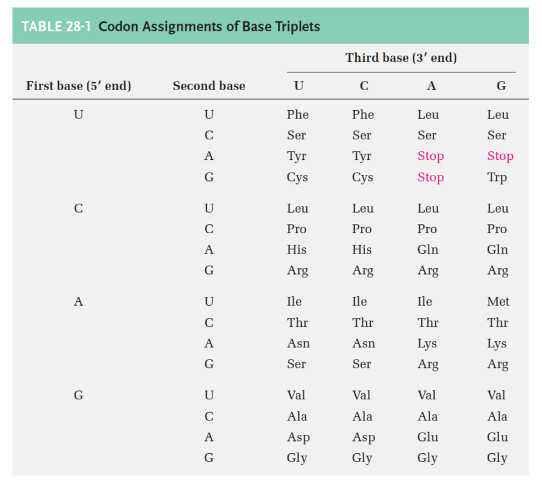Image resolution: width=542 pixels, height=490 pixels.
Task: Click the 'First base (5′ end)' column header
Action: click(x=78, y=86)
